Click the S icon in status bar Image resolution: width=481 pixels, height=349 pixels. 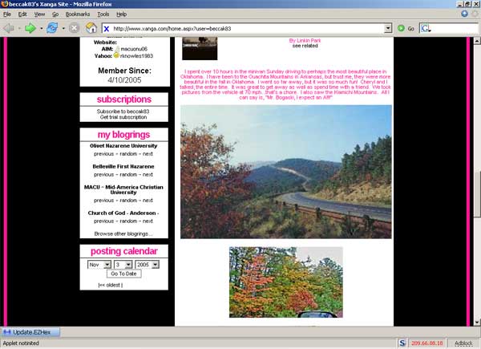pos(402,343)
